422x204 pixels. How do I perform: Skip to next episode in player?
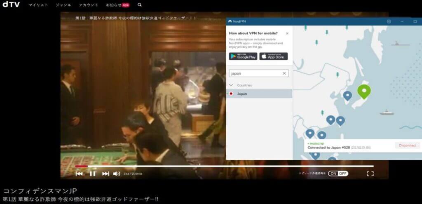[106, 174]
